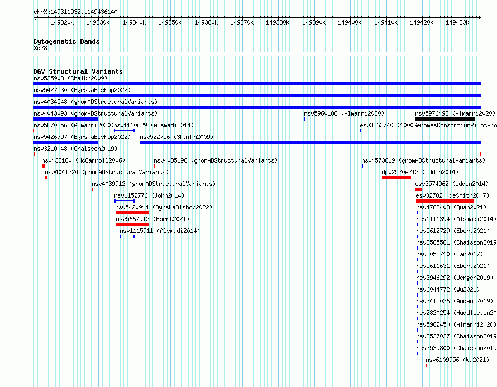Select nsv3946292 (Wenger2019) label
This screenshot has height=387, width=497.
coord(455,278)
